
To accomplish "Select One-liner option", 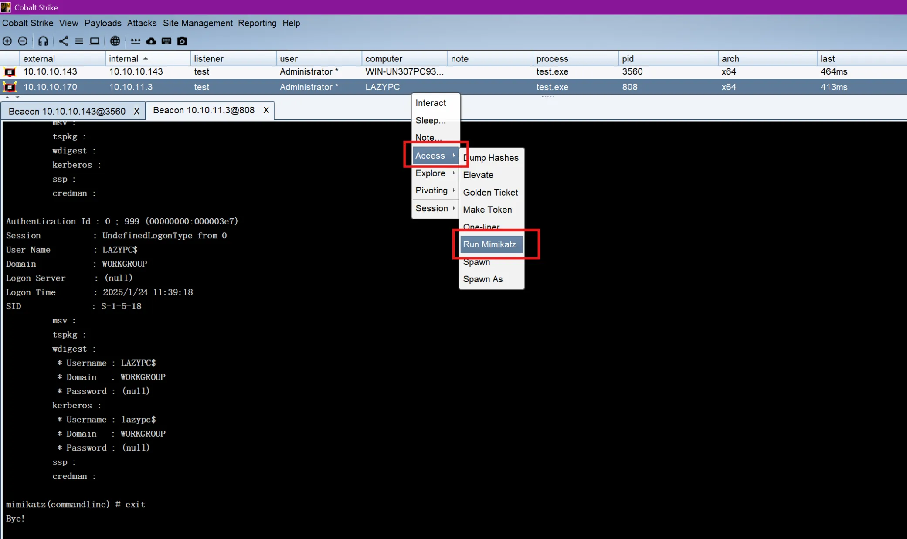I will tap(491, 227).
